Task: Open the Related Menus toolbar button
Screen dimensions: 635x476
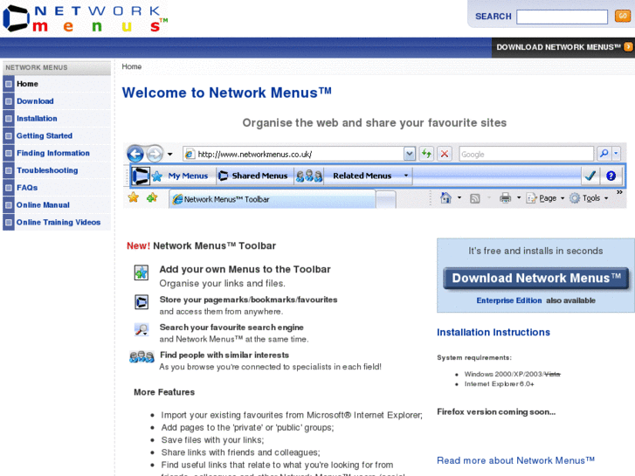Action: click(x=362, y=176)
